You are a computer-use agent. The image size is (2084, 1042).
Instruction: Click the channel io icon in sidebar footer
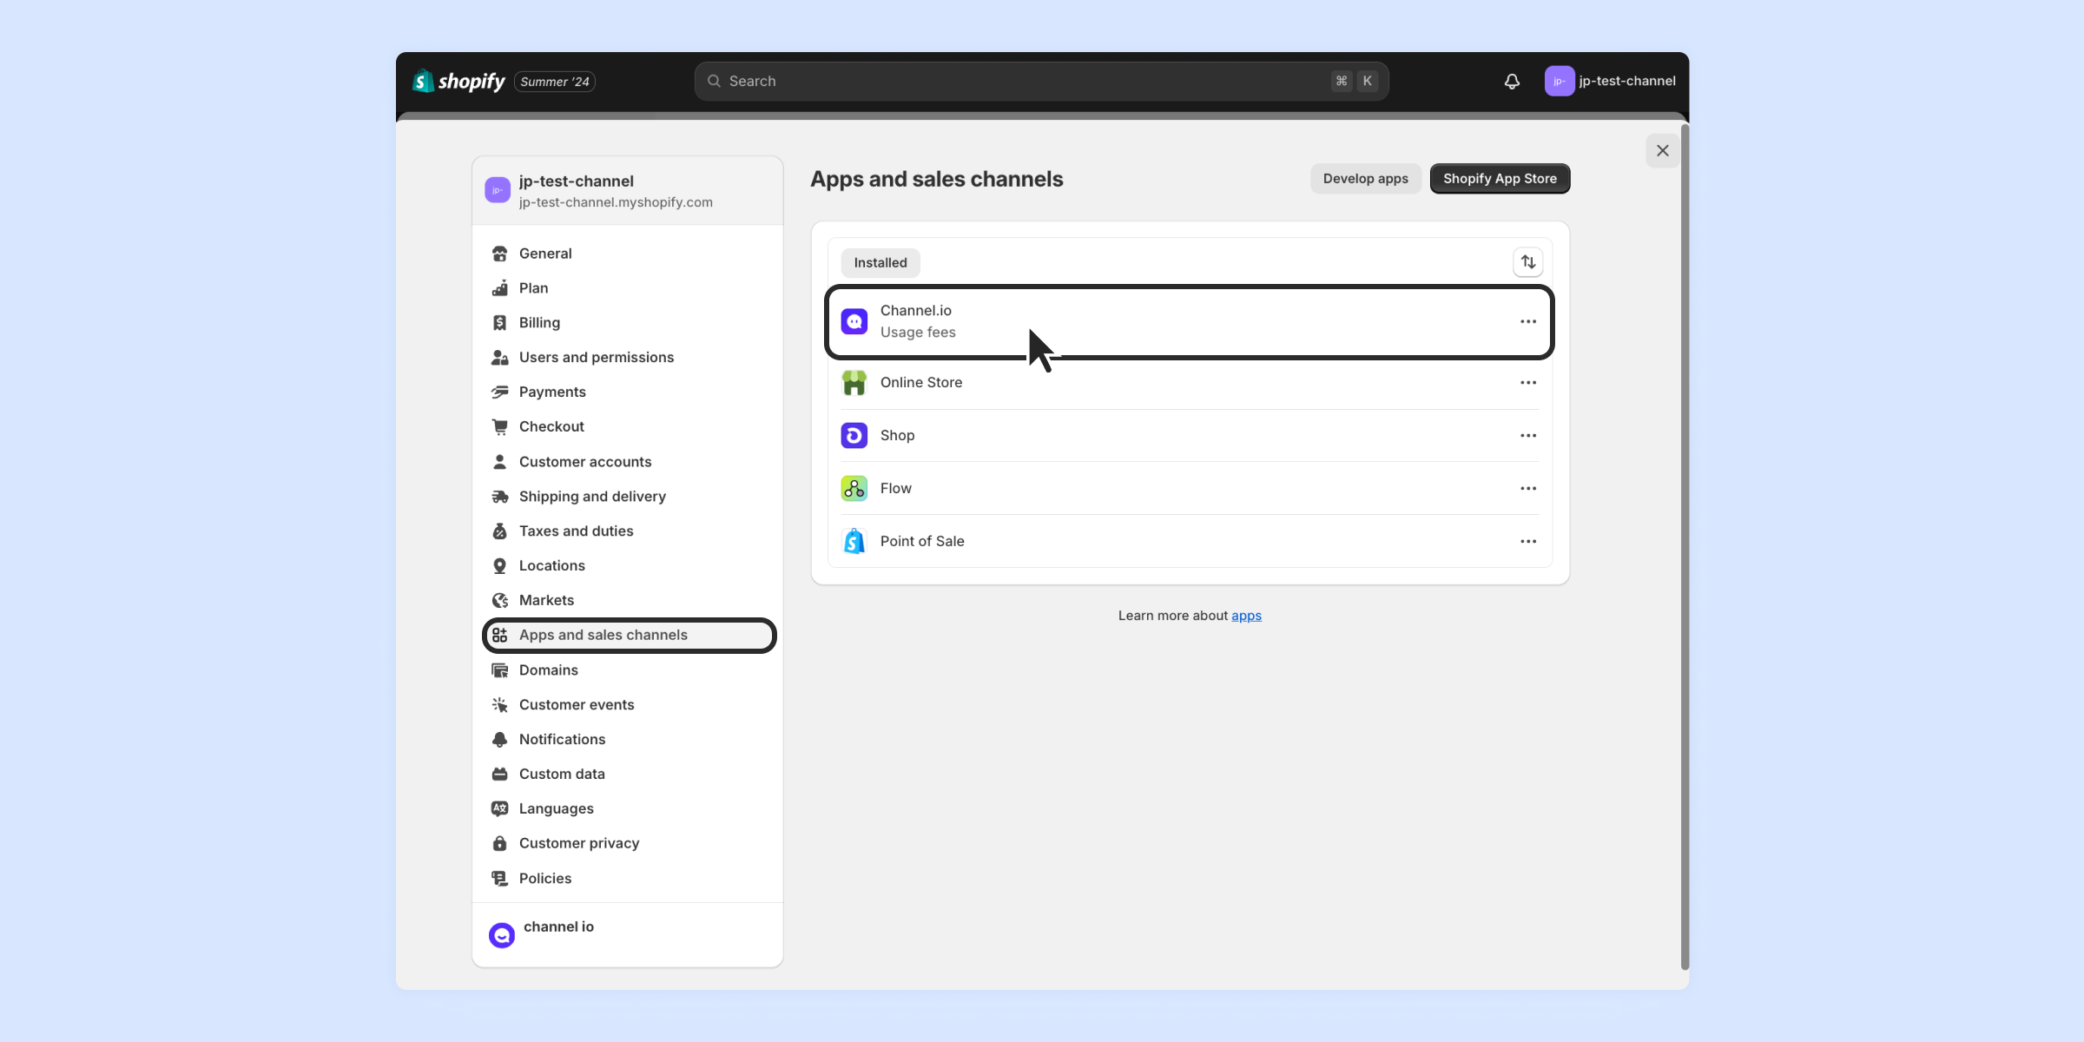pyautogui.click(x=502, y=935)
